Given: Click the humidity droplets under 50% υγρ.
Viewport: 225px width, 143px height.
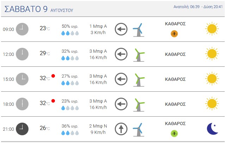Looking at the screenshot, I should click(70, 33).
